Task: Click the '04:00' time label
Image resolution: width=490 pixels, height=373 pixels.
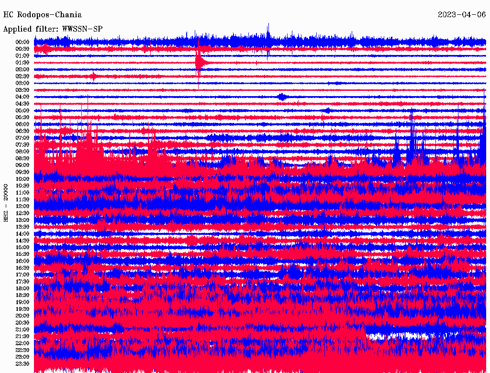Action: [22, 97]
